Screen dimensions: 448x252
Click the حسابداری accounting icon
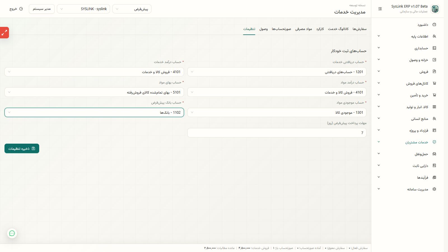[434, 48]
